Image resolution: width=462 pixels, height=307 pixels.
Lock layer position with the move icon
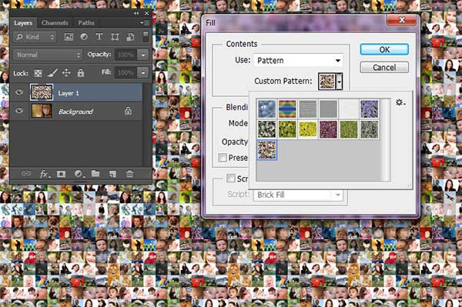66,72
